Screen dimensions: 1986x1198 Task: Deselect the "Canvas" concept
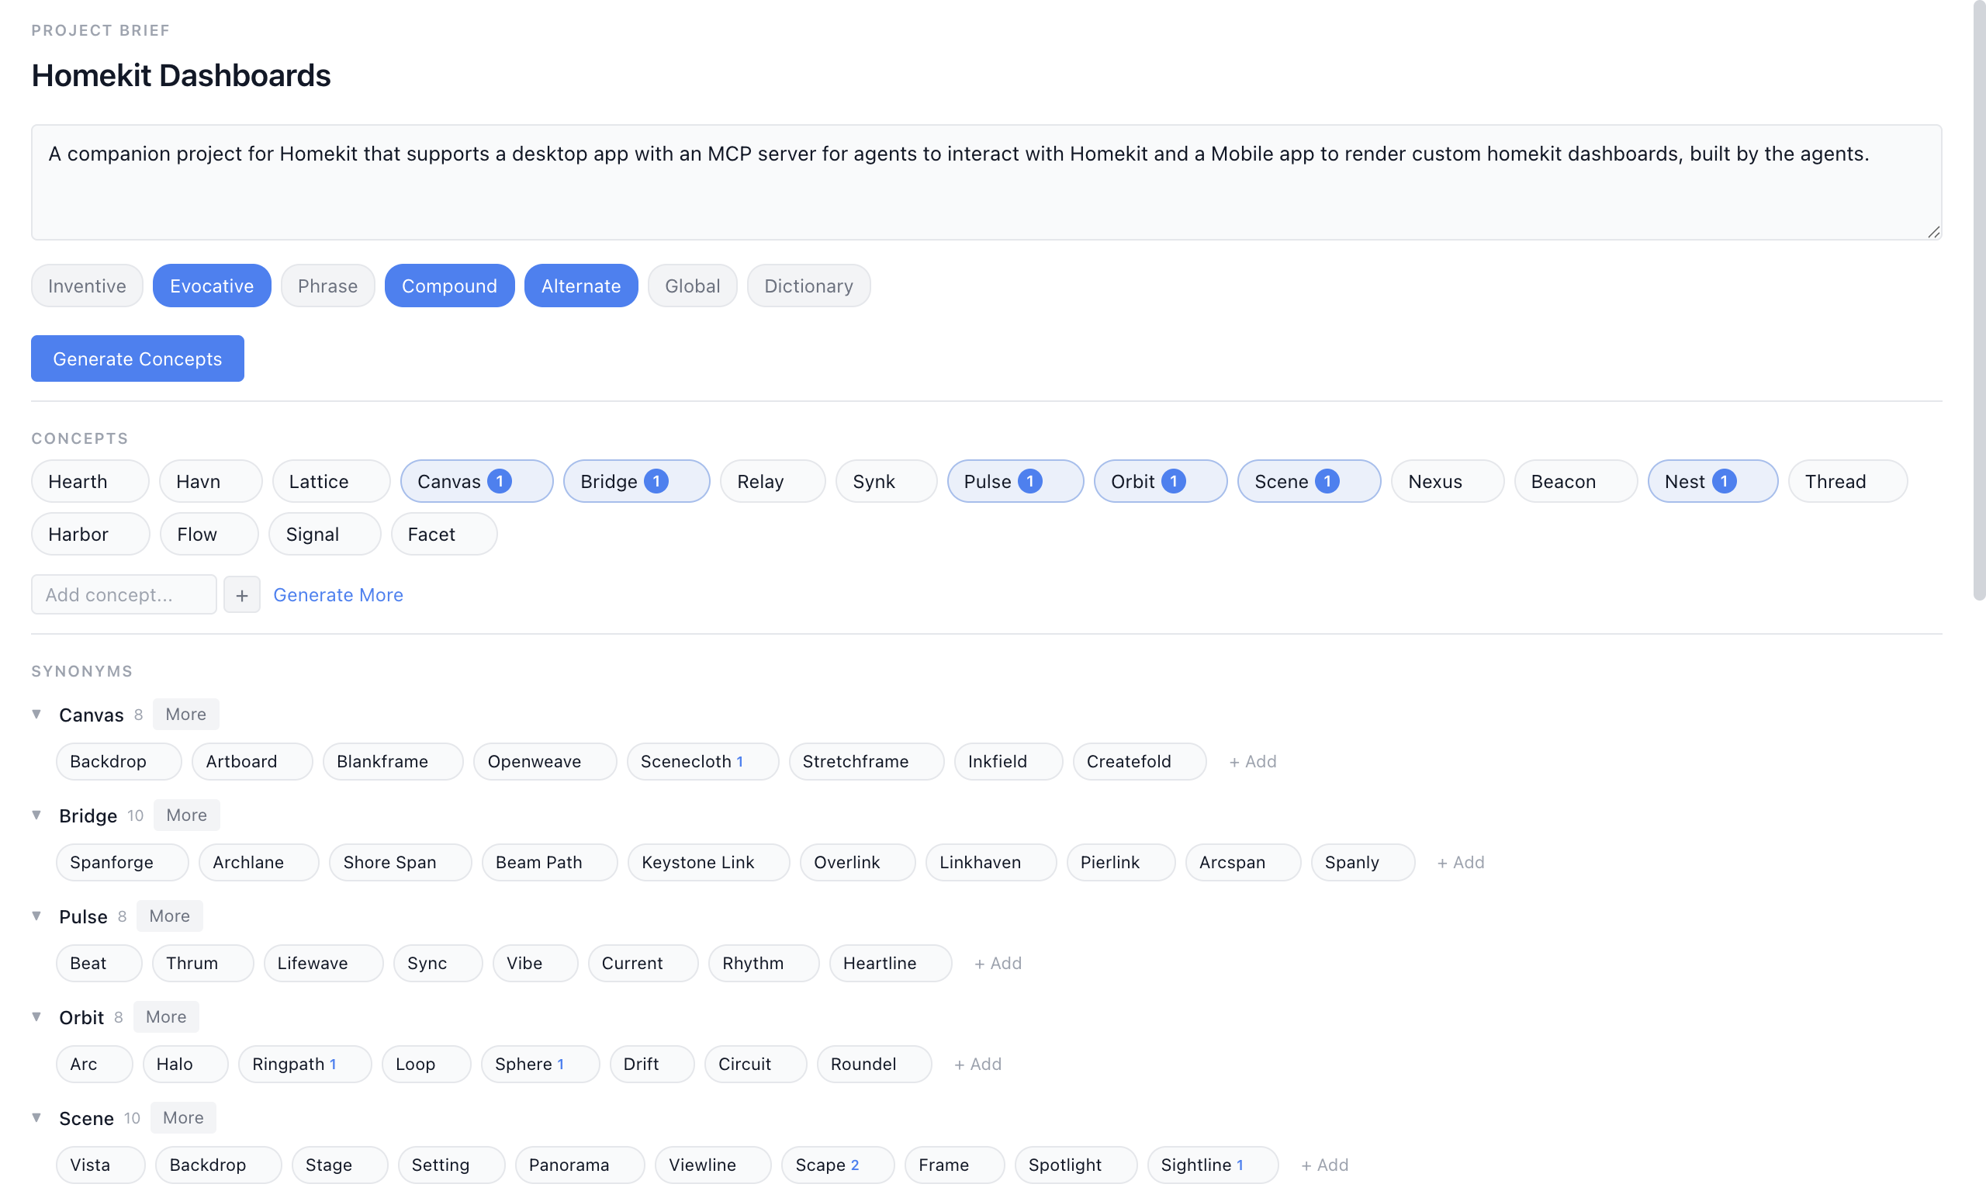[x=476, y=480]
